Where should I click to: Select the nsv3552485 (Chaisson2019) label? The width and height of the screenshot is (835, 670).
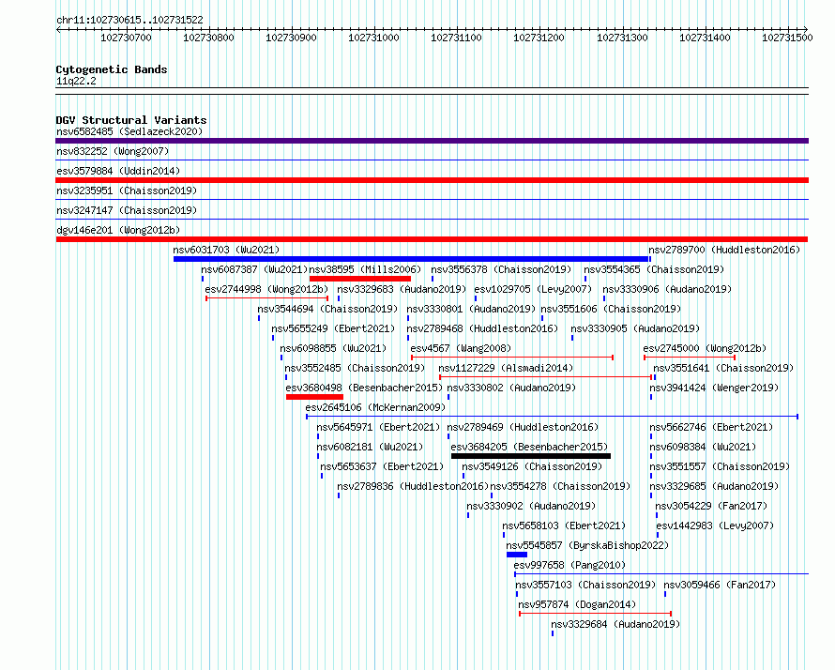(355, 368)
